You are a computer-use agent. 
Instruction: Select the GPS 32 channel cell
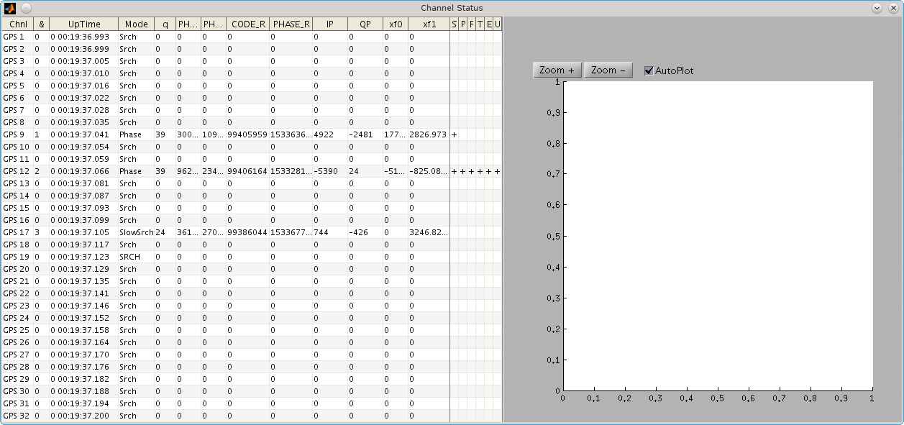click(x=17, y=416)
